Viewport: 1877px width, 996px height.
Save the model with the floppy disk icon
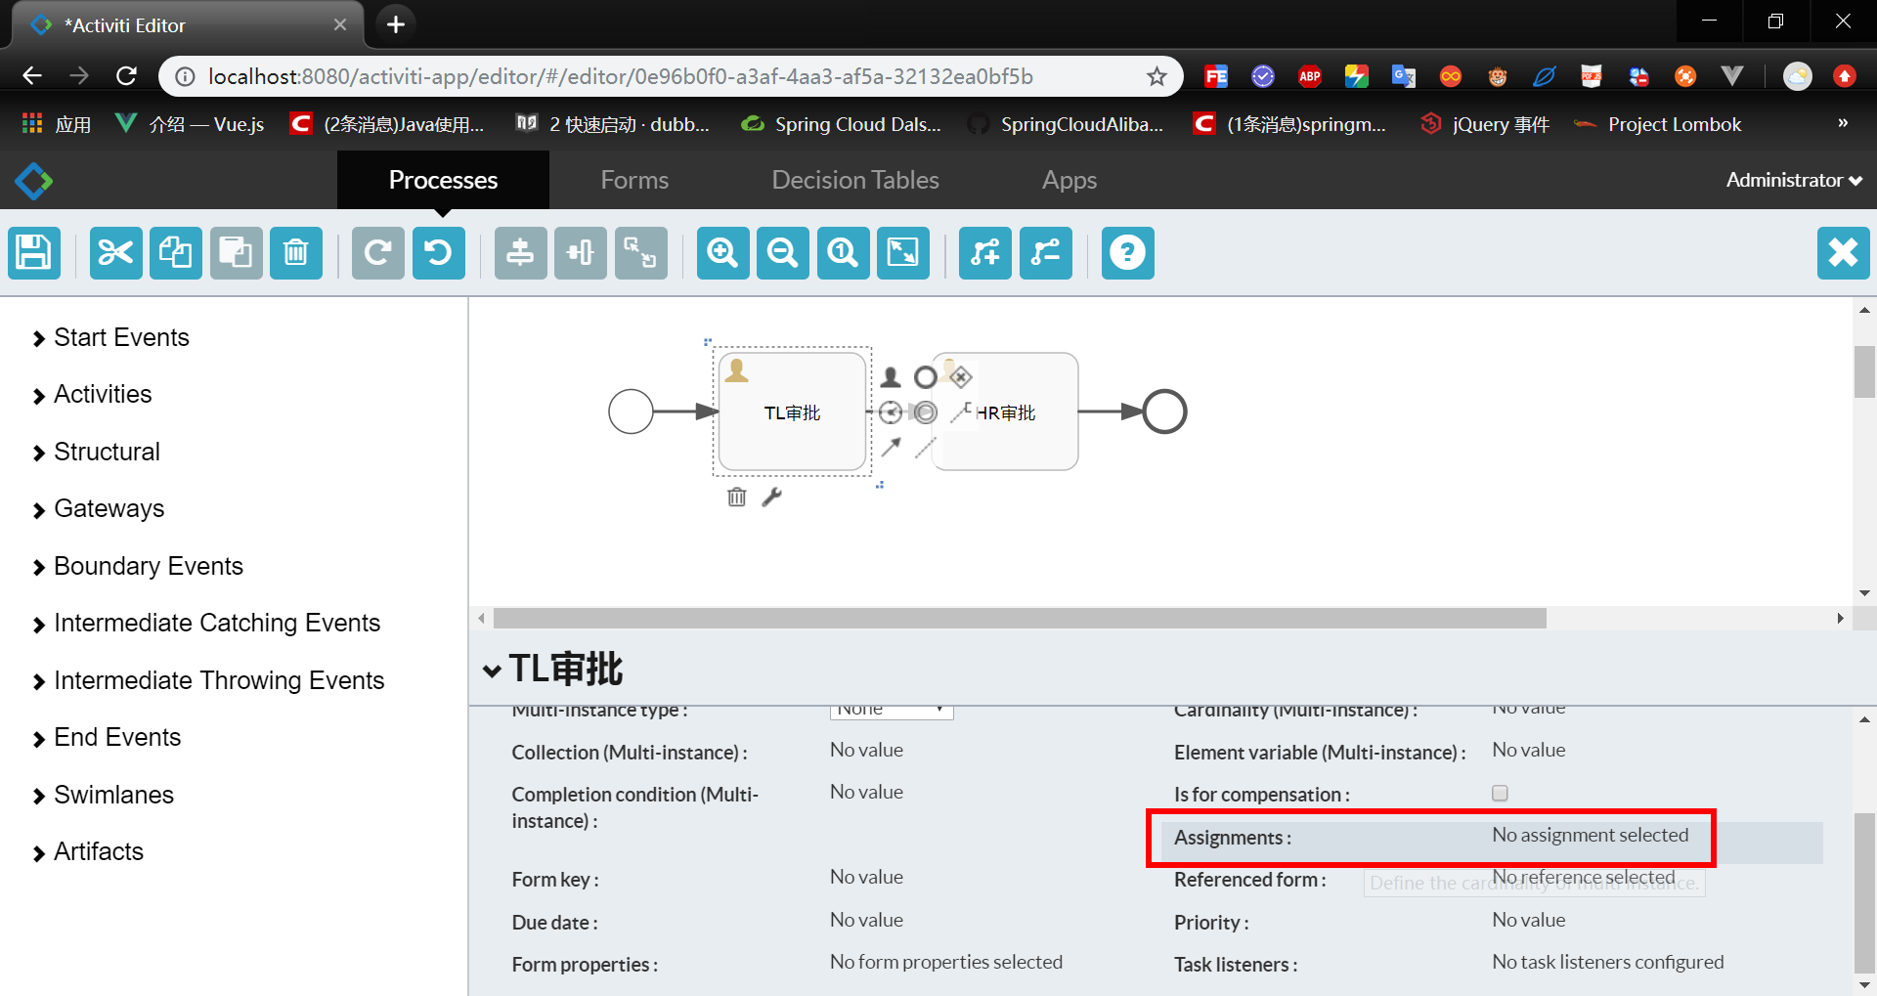34,253
